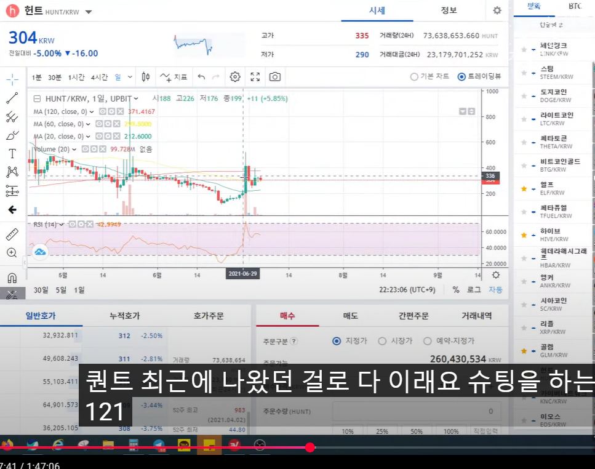Viewport: 595px width, 469px height.
Task: Click the cloud icon on RSI pane
Action: point(40,252)
